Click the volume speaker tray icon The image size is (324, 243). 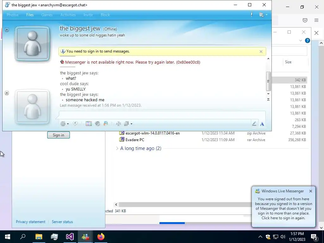tap(283, 237)
